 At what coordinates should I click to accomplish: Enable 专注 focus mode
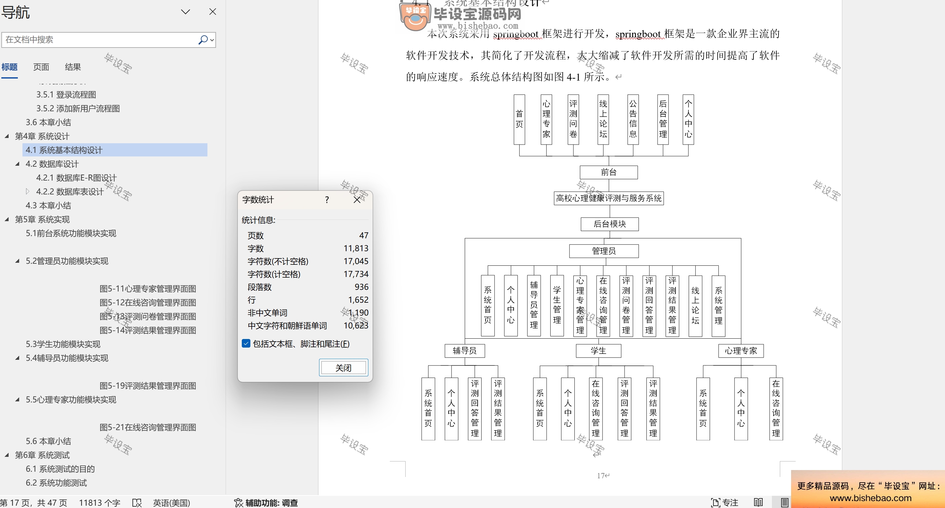pyautogui.click(x=724, y=502)
